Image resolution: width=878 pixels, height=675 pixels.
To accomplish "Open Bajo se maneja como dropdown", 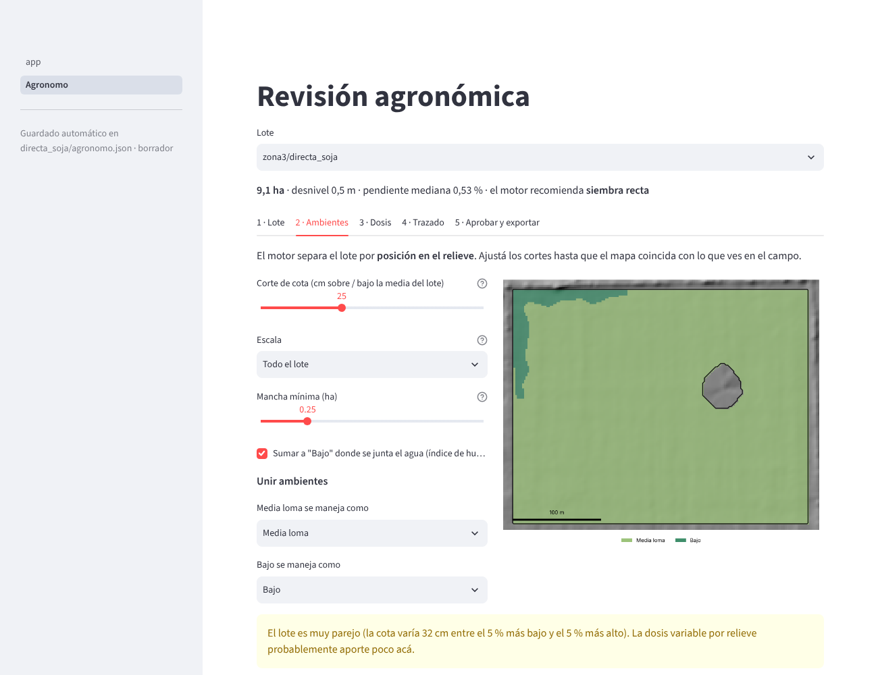I will click(x=372, y=590).
